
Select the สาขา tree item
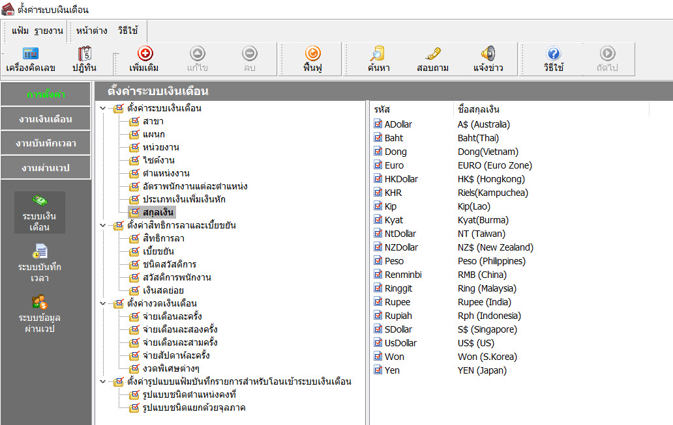(x=153, y=121)
